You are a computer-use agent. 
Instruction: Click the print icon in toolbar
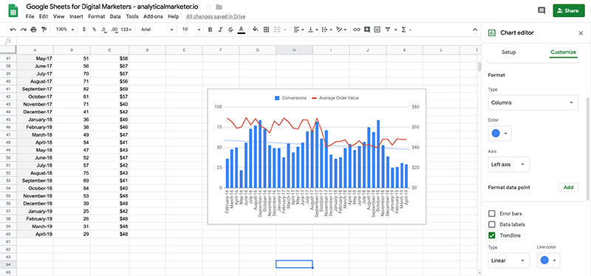tap(33, 30)
